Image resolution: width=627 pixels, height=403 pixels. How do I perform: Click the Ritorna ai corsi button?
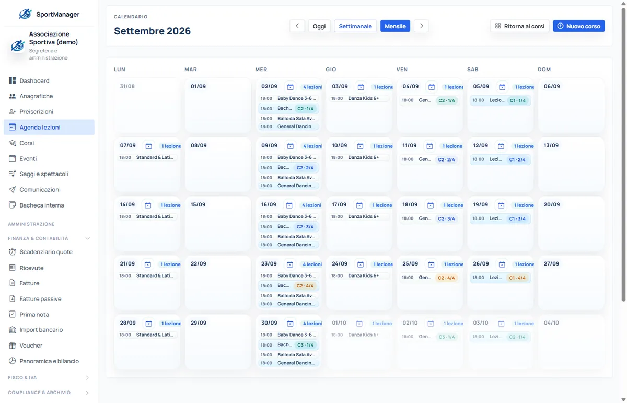(x=520, y=26)
